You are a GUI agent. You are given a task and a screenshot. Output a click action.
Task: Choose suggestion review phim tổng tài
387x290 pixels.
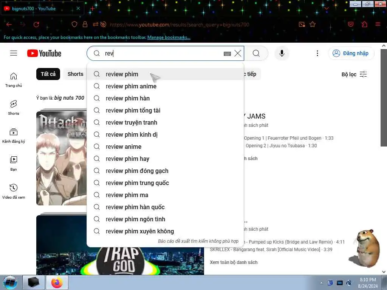(166, 111)
